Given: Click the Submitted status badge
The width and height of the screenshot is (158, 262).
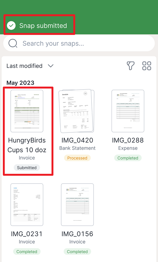Looking at the screenshot, I should tap(27, 167).
